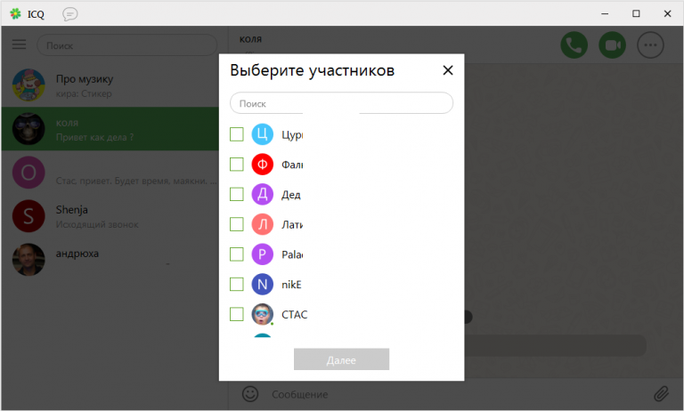Start a voice call with коля
Viewport: 684px width, 411px height.
pyautogui.click(x=574, y=44)
